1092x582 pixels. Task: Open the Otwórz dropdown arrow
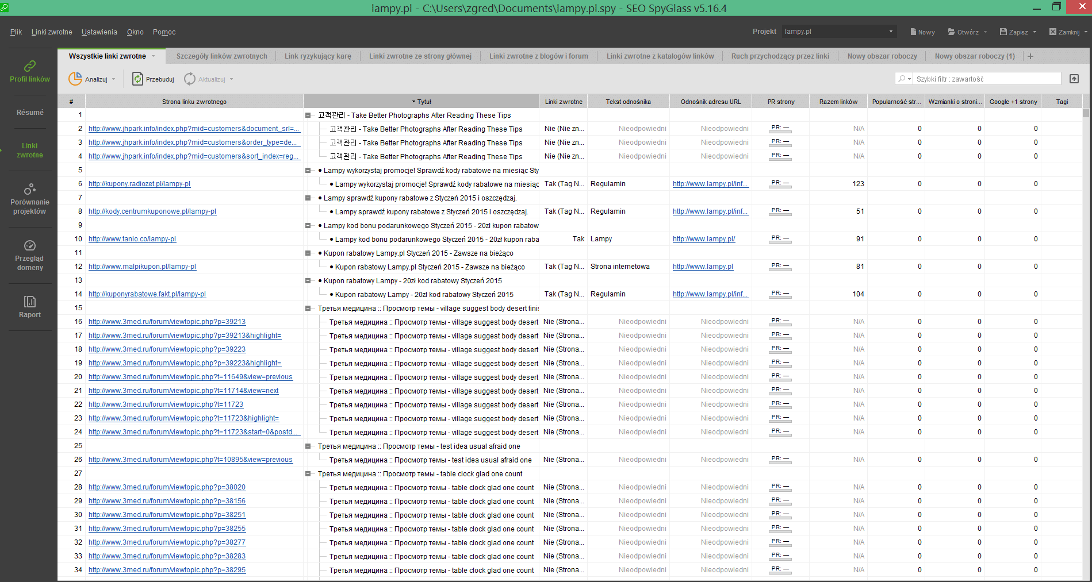click(985, 32)
